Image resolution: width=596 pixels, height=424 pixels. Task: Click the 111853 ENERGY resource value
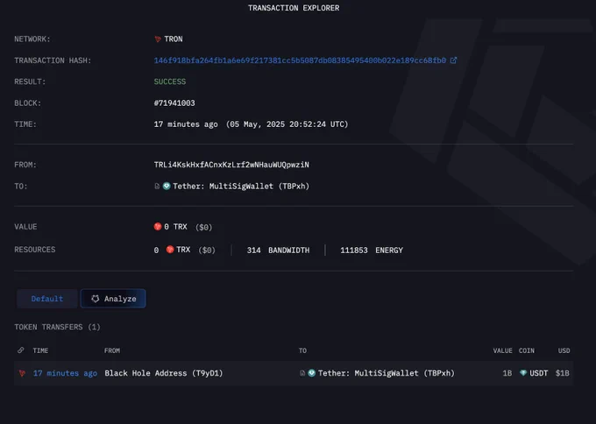click(x=372, y=251)
